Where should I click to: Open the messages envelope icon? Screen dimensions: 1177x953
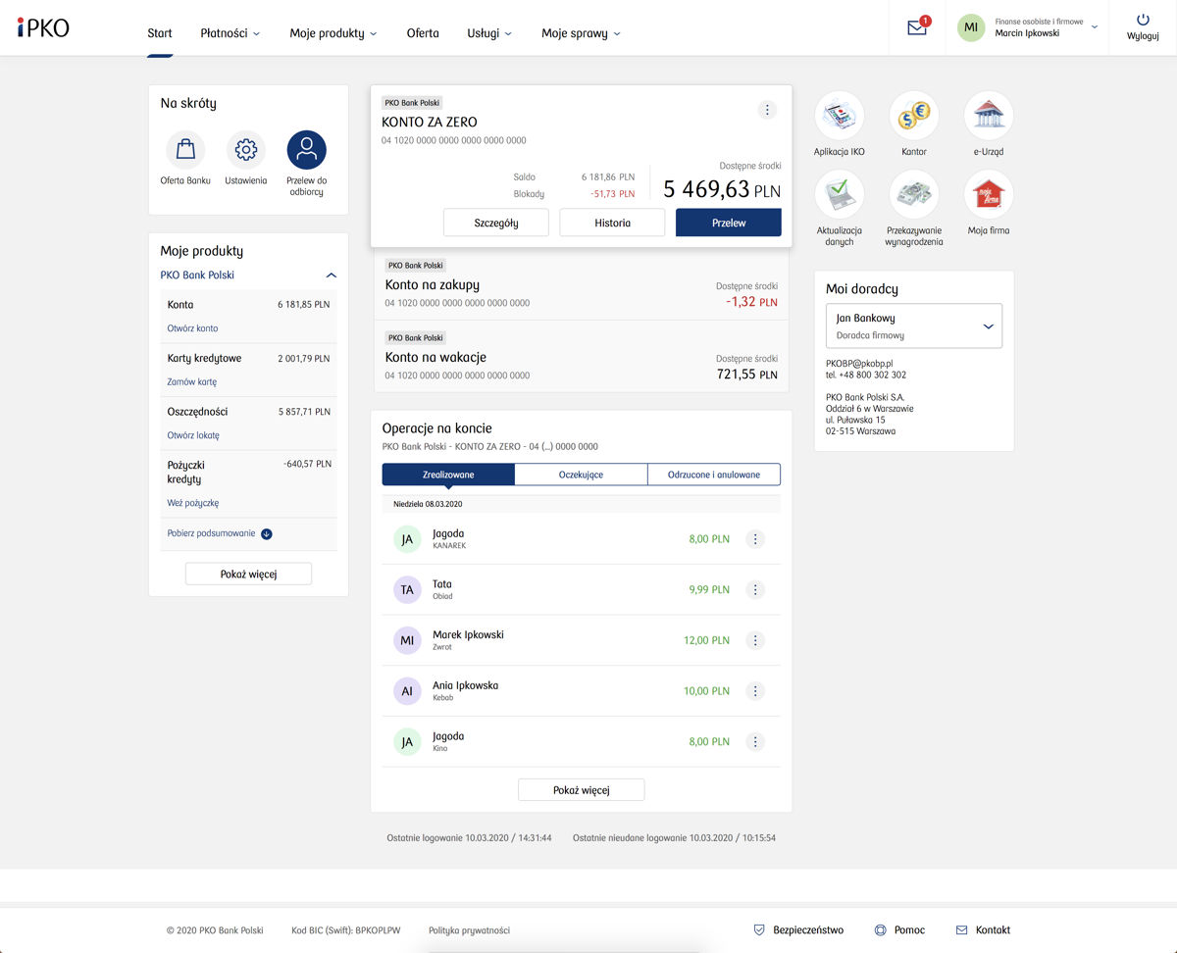coord(917,28)
